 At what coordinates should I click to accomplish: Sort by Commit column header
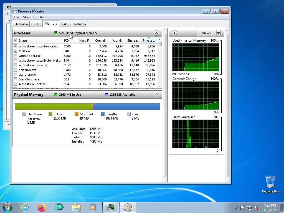(101, 40)
